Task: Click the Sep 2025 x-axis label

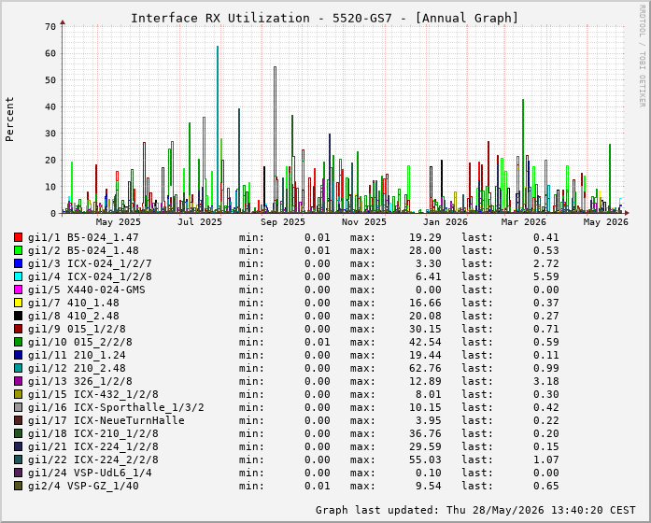Action: [x=283, y=222]
